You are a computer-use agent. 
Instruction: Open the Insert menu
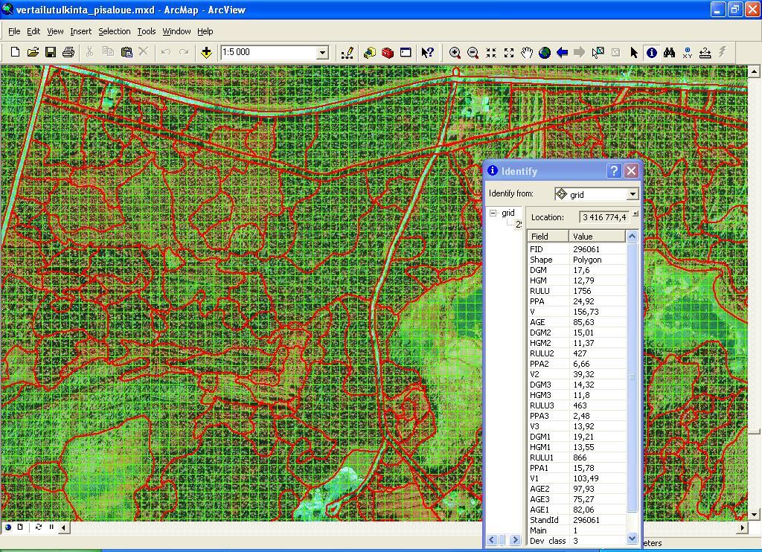80,31
